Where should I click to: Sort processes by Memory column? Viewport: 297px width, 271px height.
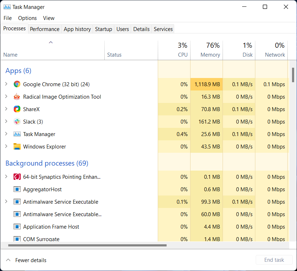point(207,50)
